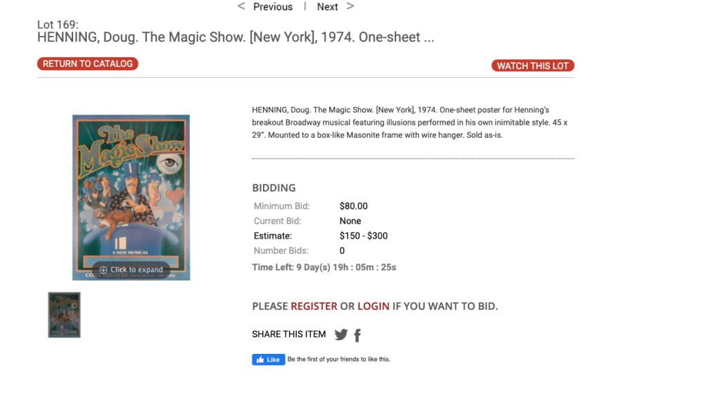Open the Register link
This screenshot has width=706, height=407.
(314, 306)
